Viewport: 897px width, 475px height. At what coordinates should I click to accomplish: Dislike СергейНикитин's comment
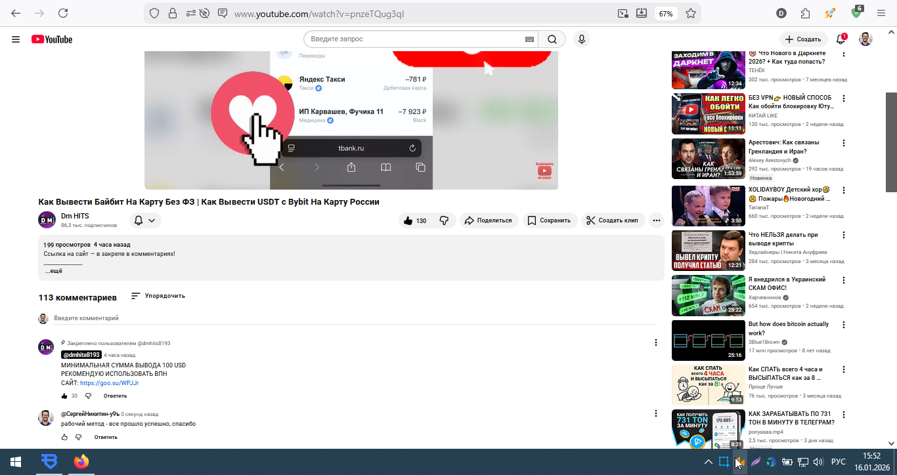(78, 437)
